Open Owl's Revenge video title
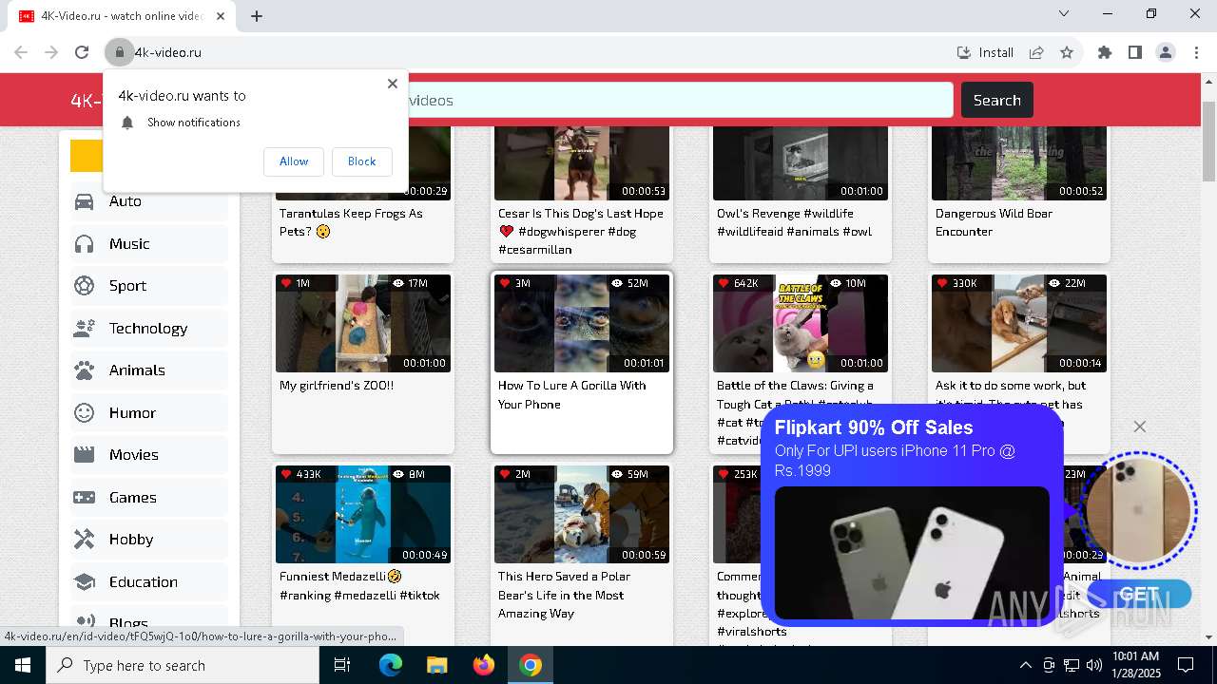1217x684 pixels. coord(794,222)
